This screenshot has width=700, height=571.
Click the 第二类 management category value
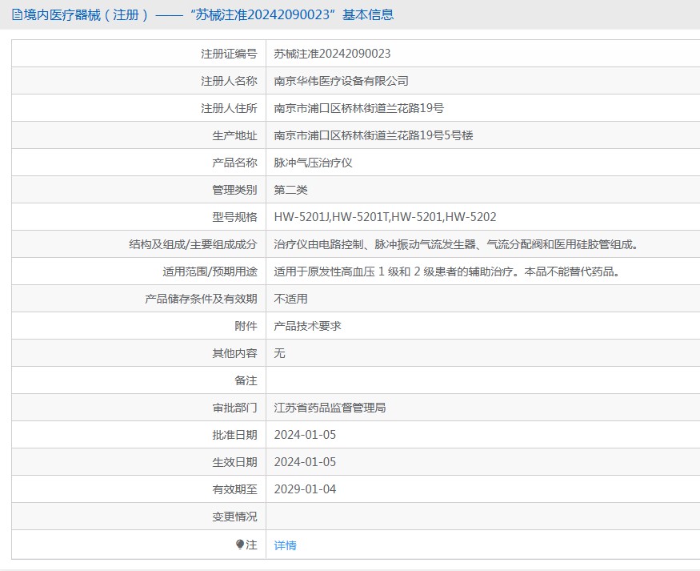coord(290,190)
